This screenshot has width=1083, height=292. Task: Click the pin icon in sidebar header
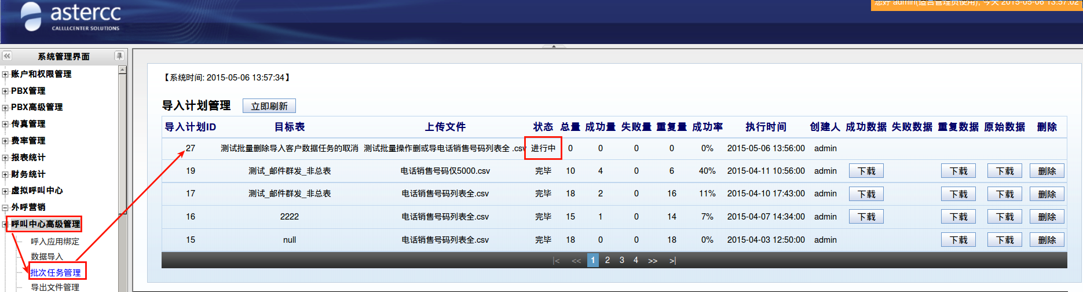click(119, 56)
